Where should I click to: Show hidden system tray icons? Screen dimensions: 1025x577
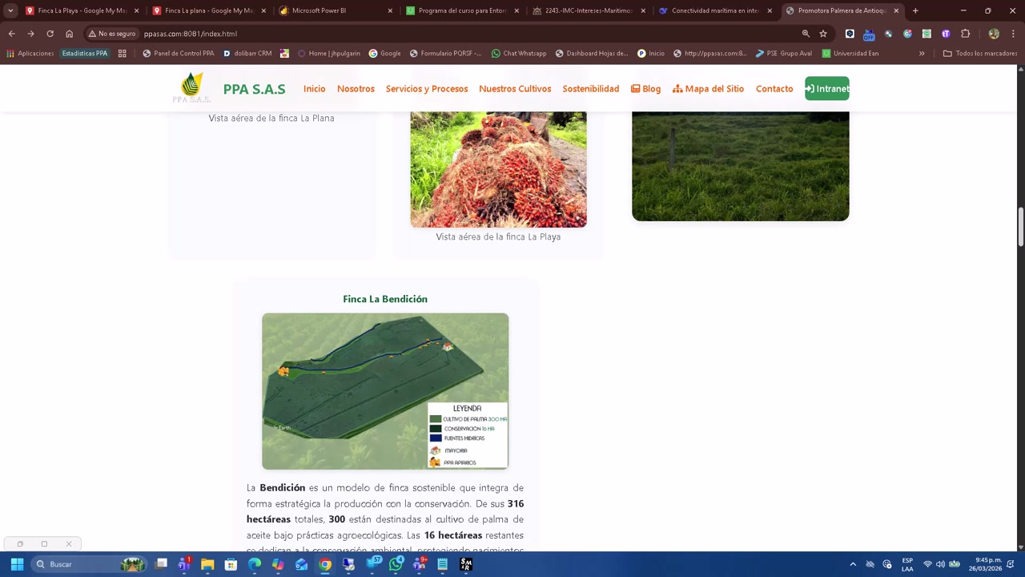853,564
